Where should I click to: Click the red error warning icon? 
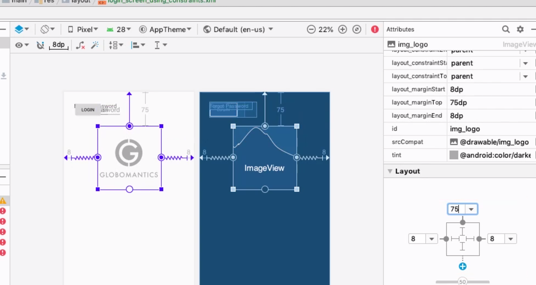375,29
